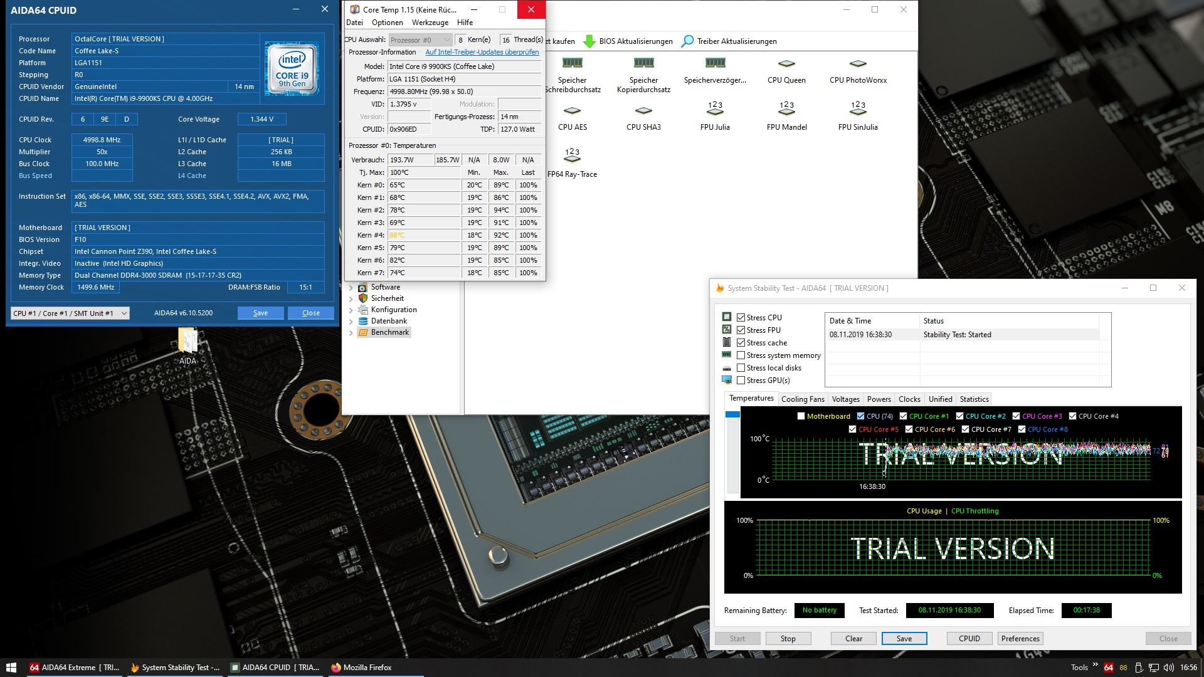Open Preferences in System Stability Test
Image resolution: width=1204 pixels, height=677 pixels.
[x=1020, y=639]
